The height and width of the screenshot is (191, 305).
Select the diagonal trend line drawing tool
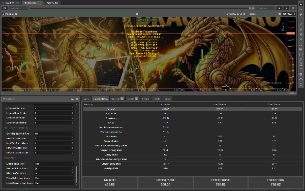point(301,24)
